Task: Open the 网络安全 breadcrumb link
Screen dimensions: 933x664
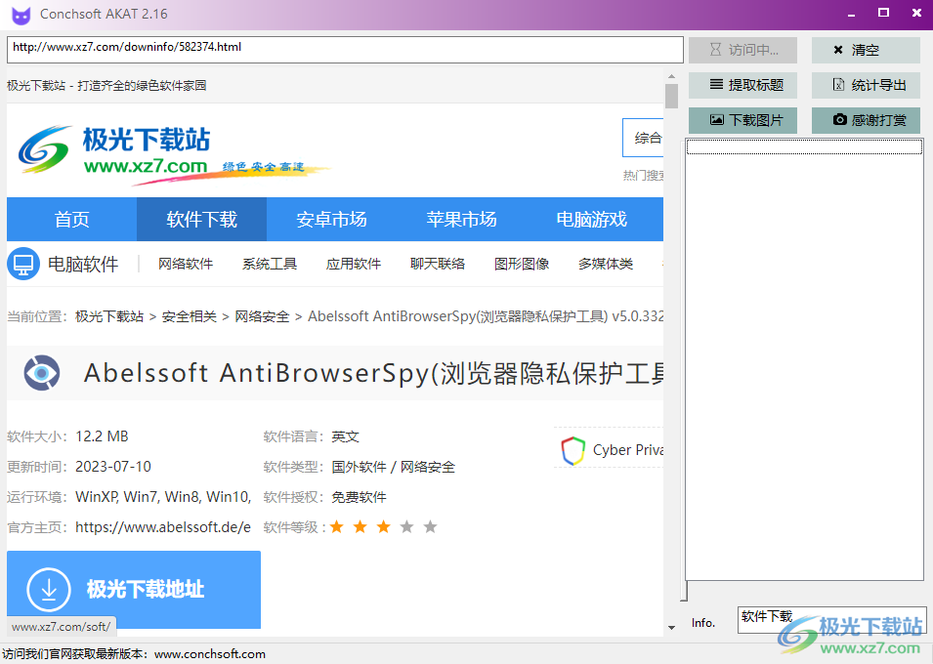Action: pyautogui.click(x=260, y=315)
